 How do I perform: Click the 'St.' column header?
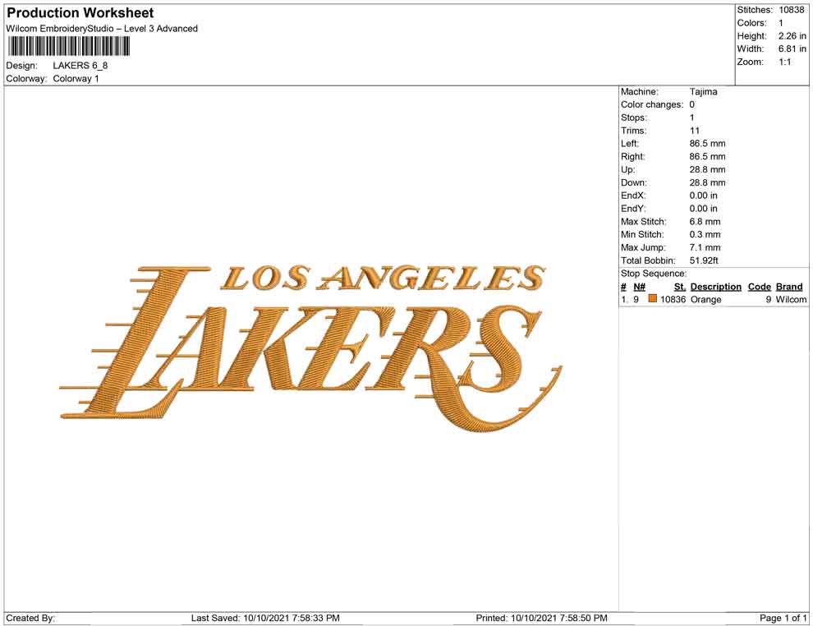coord(680,286)
